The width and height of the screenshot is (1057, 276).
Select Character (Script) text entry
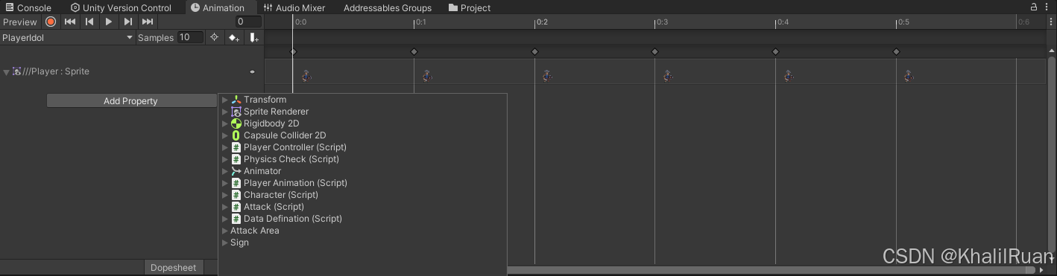[281, 195]
